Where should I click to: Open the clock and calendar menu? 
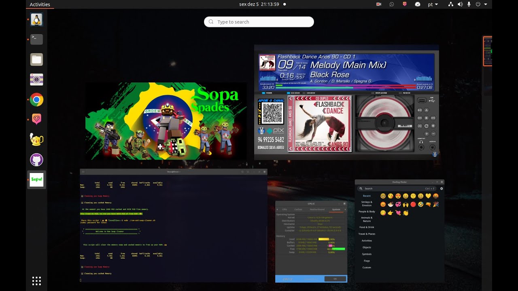tap(259, 4)
